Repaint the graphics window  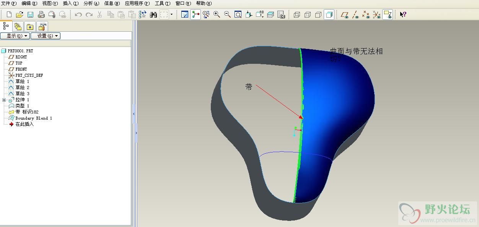185,15
